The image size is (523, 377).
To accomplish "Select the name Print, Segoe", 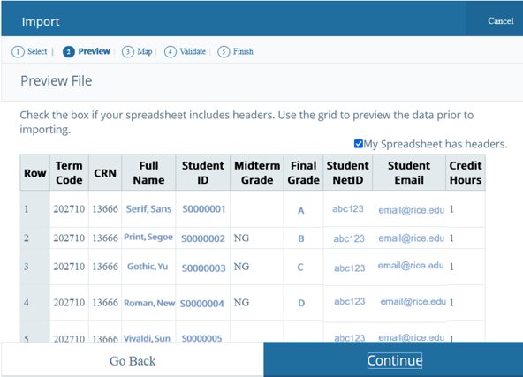I will (x=148, y=237).
